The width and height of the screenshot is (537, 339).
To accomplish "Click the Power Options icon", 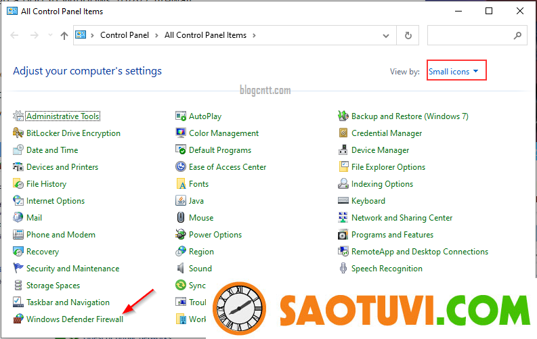I will click(181, 234).
